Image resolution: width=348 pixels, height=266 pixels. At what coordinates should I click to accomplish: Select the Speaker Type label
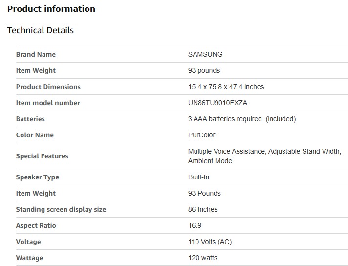click(x=37, y=177)
